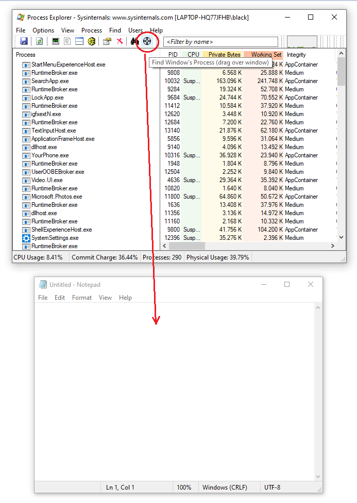This screenshot has height=503, width=357.
Task: Click the binoculars Find Handle icon
Action: [x=135, y=41]
